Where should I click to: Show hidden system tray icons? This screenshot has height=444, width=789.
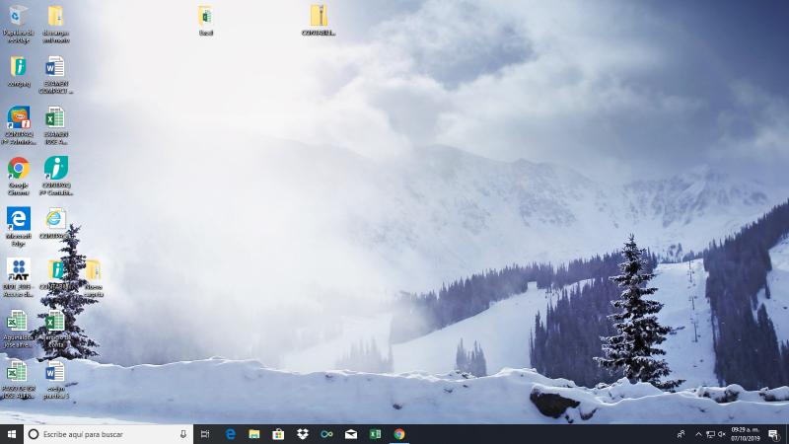698,434
